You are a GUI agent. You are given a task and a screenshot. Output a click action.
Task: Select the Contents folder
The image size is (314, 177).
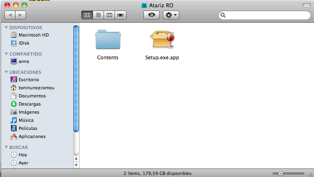108,39
